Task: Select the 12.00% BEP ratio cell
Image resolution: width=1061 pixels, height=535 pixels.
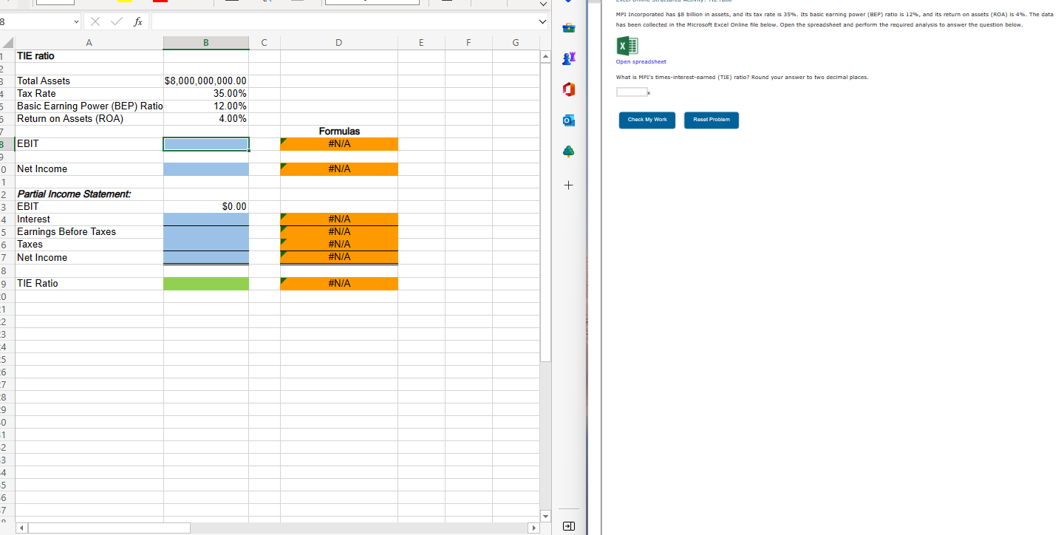Action: pos(206,106)
